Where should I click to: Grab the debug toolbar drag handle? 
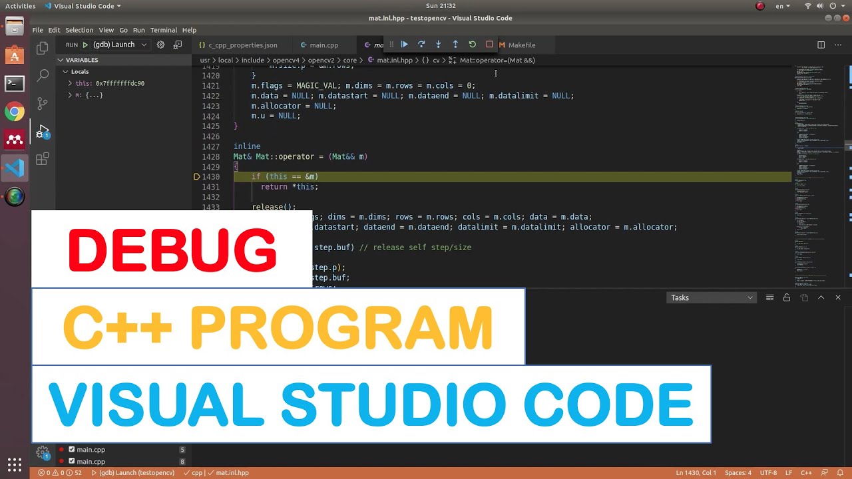tap(391, 45)
